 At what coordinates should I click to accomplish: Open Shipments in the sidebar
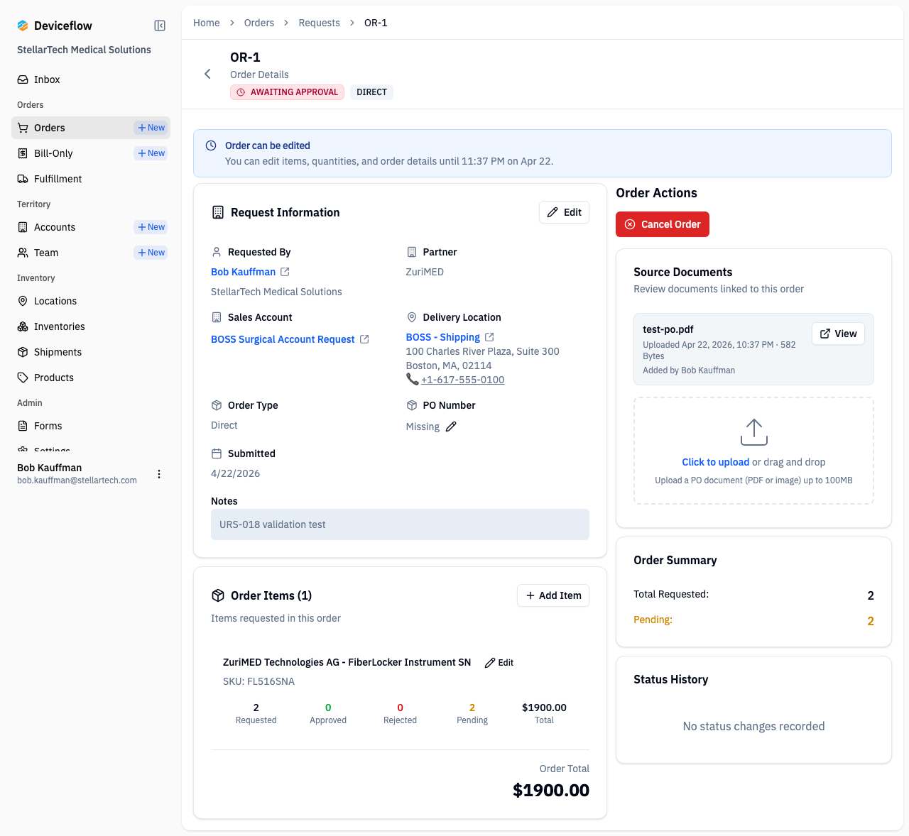tap(91, 352)
